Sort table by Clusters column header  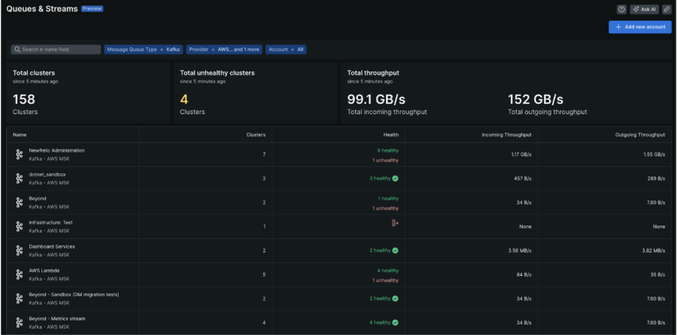coord(256,134)
